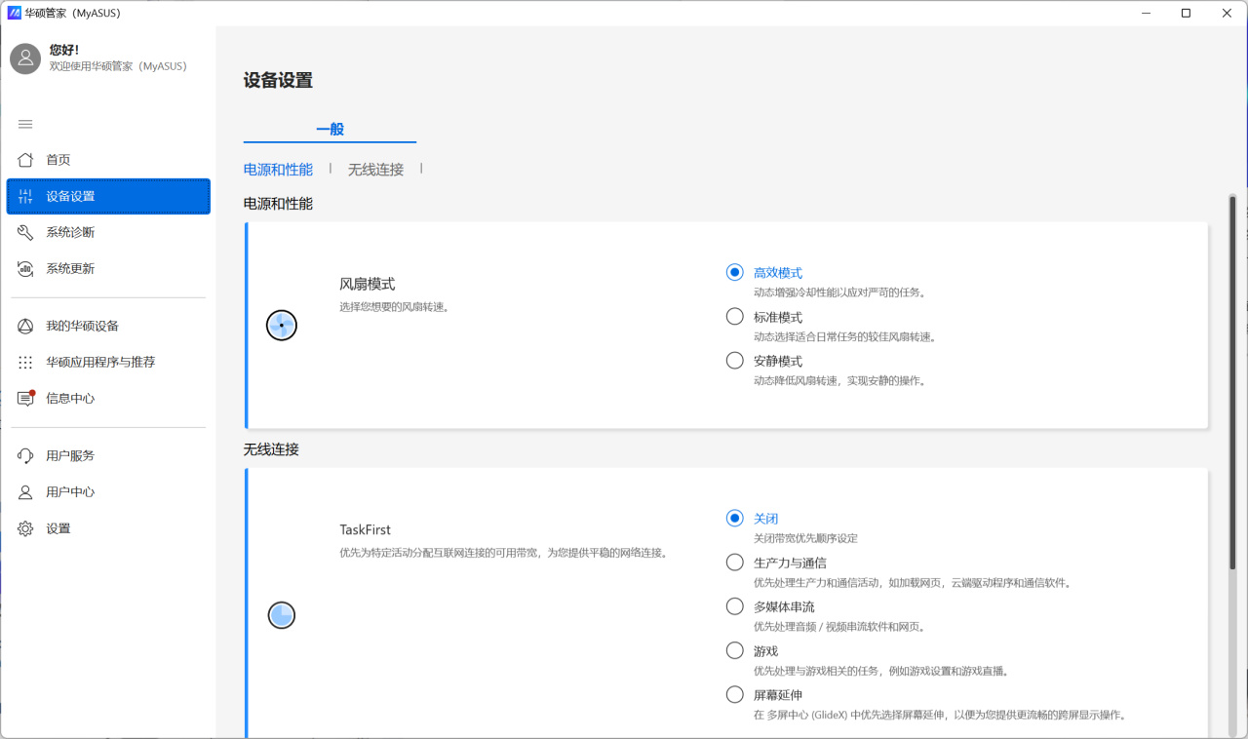Jump to Wireless Connection (无线连接) section link
The width and height of the screenshot is (1248, 739).
tap(375, 170)
